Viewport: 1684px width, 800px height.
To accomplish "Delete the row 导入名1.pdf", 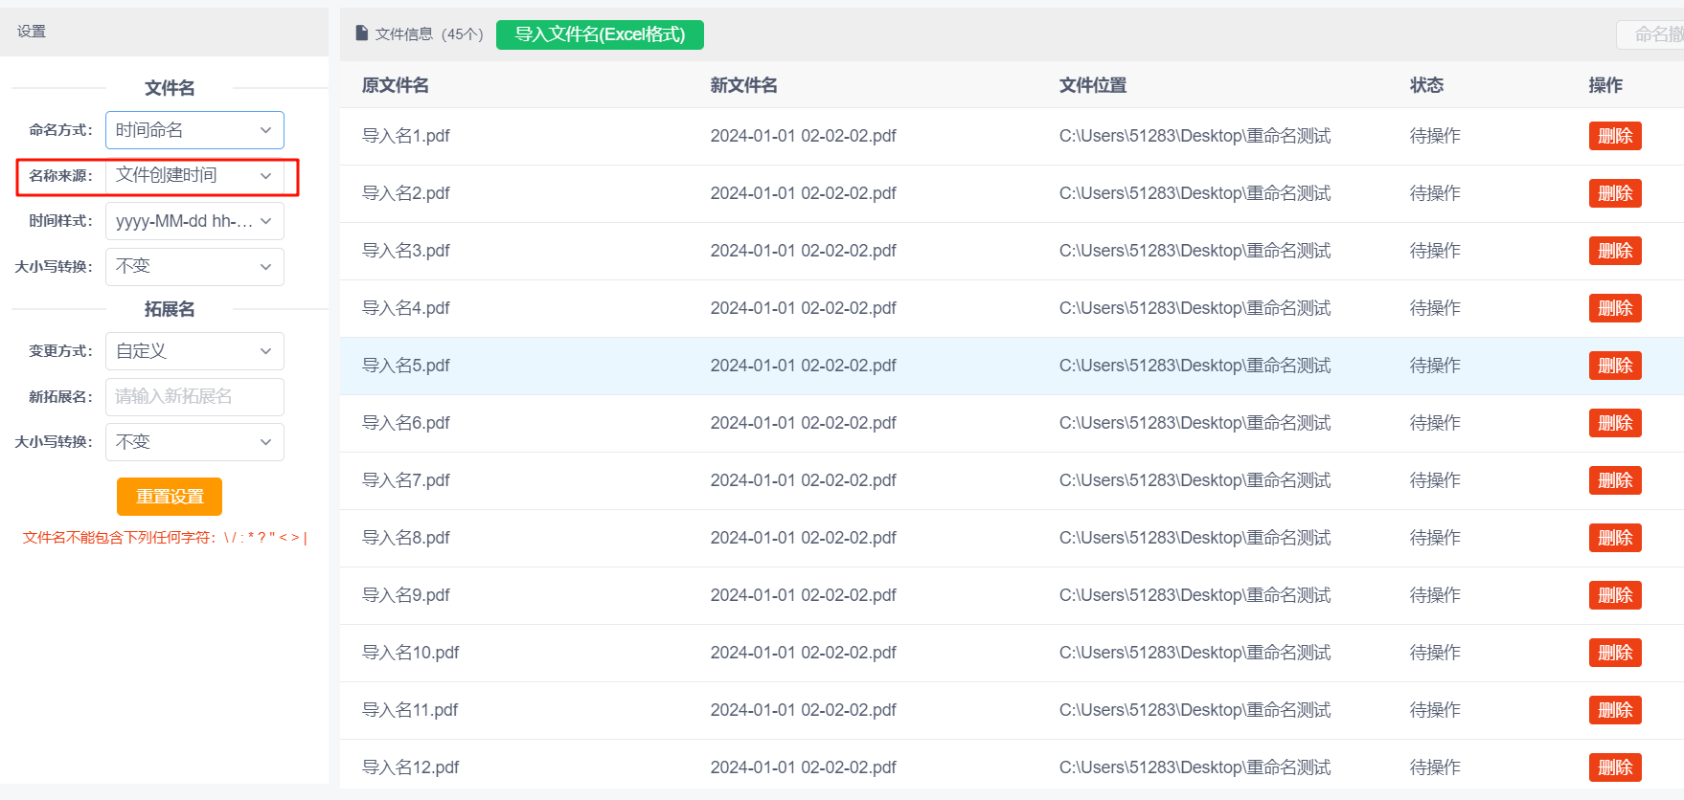I will pos(1615,136).
